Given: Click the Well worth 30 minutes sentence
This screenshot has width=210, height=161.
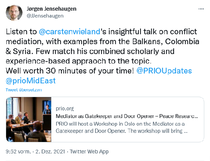Looking at the screenshot, I should (x=70, y=71).
